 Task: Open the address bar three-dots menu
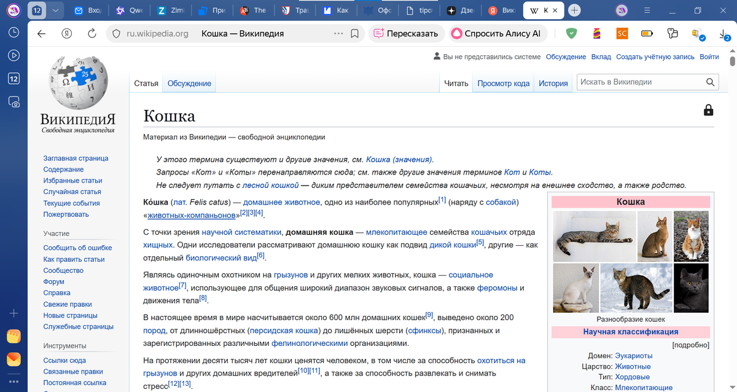(x=338, y=34)
